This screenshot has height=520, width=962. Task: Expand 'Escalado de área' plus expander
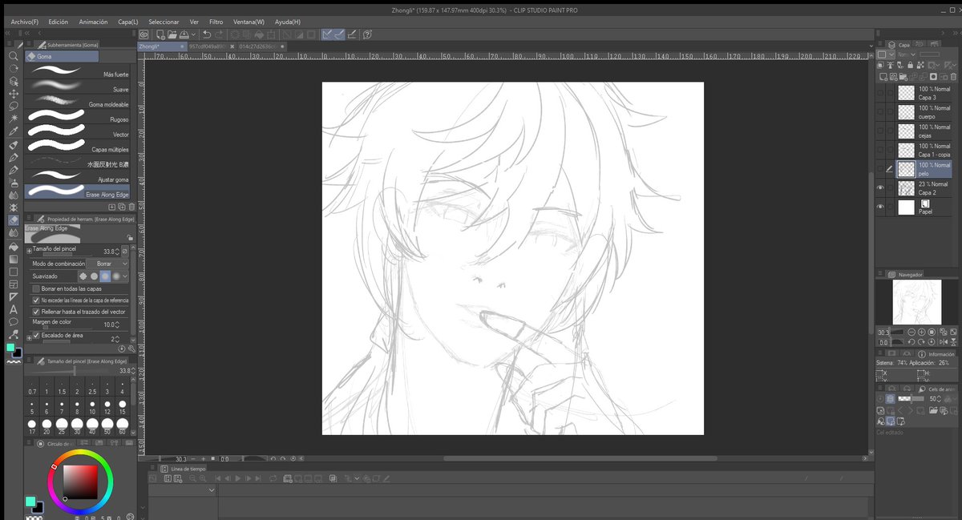click(29, 338)
